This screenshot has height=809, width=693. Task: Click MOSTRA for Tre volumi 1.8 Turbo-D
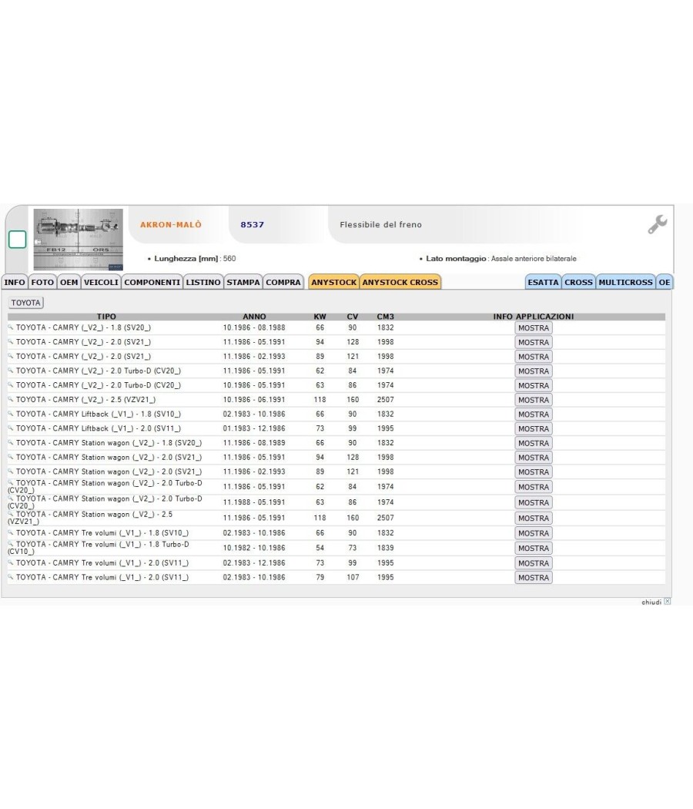point(534,549)
